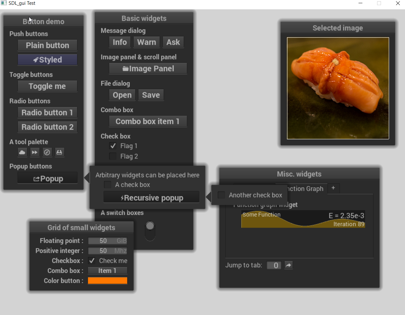Open the Recursive popup button
405x315 pixels.
(151, 197)
